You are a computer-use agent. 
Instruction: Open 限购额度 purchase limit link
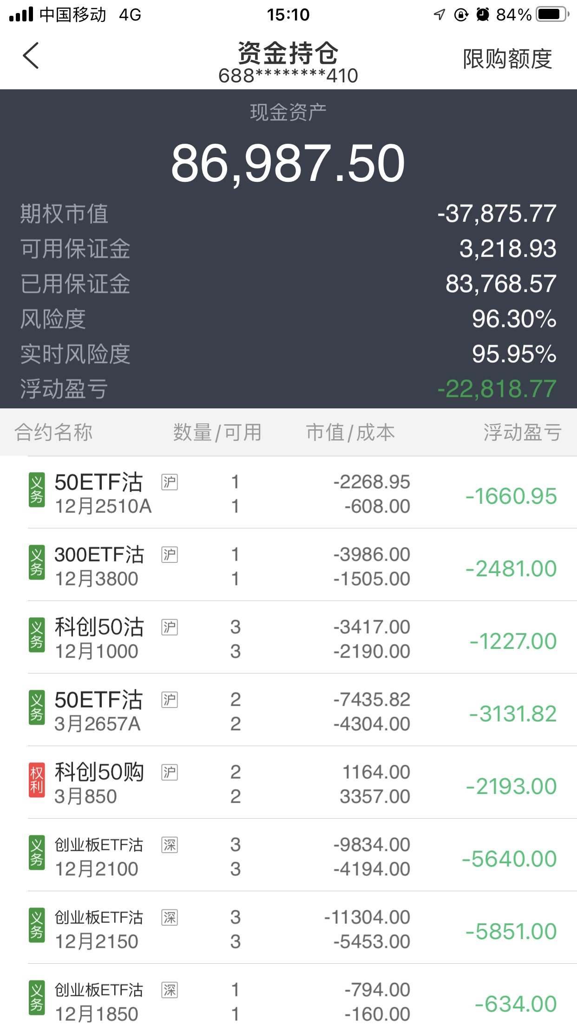(x=507, y=59)
